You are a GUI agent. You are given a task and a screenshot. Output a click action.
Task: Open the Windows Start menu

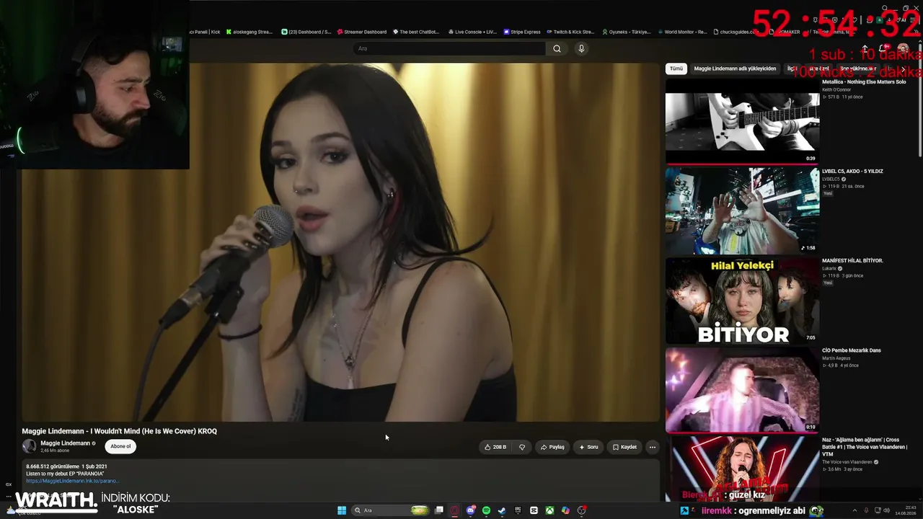pos(342,510)
